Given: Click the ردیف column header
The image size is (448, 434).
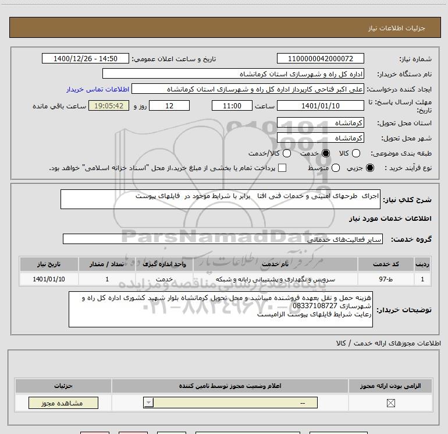Looking at the screenshot, I should [x=422, y=264].
